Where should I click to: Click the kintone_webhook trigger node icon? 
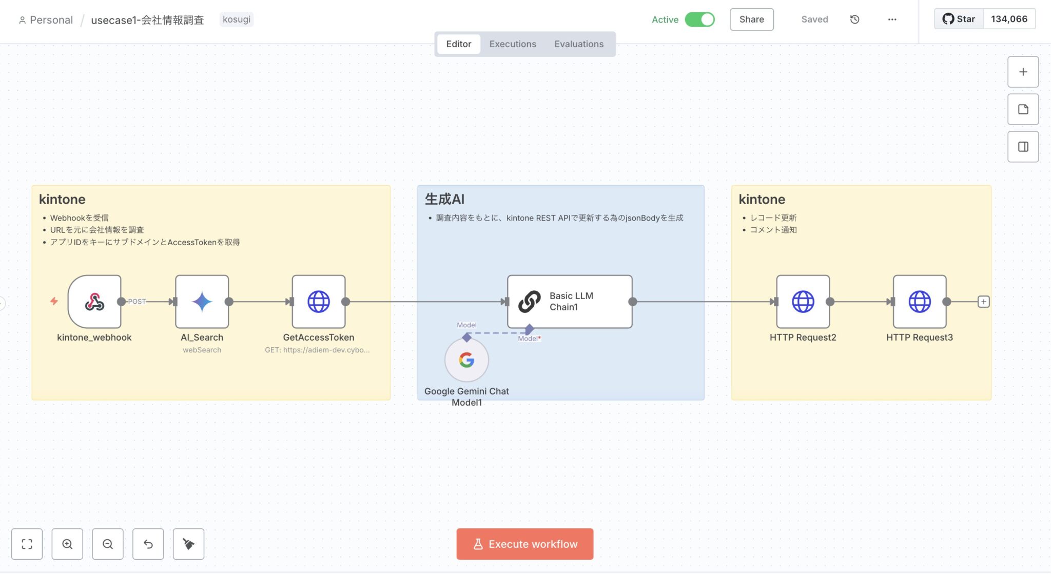tap(94, 302)
